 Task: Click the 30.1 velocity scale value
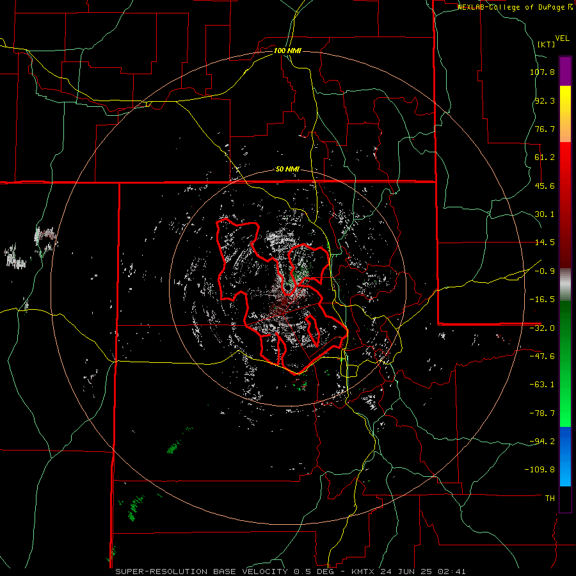(545, 214)
